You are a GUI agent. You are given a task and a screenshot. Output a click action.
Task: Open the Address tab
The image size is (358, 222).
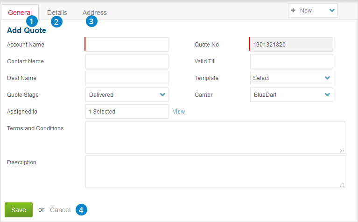click(x=95, y=13)
